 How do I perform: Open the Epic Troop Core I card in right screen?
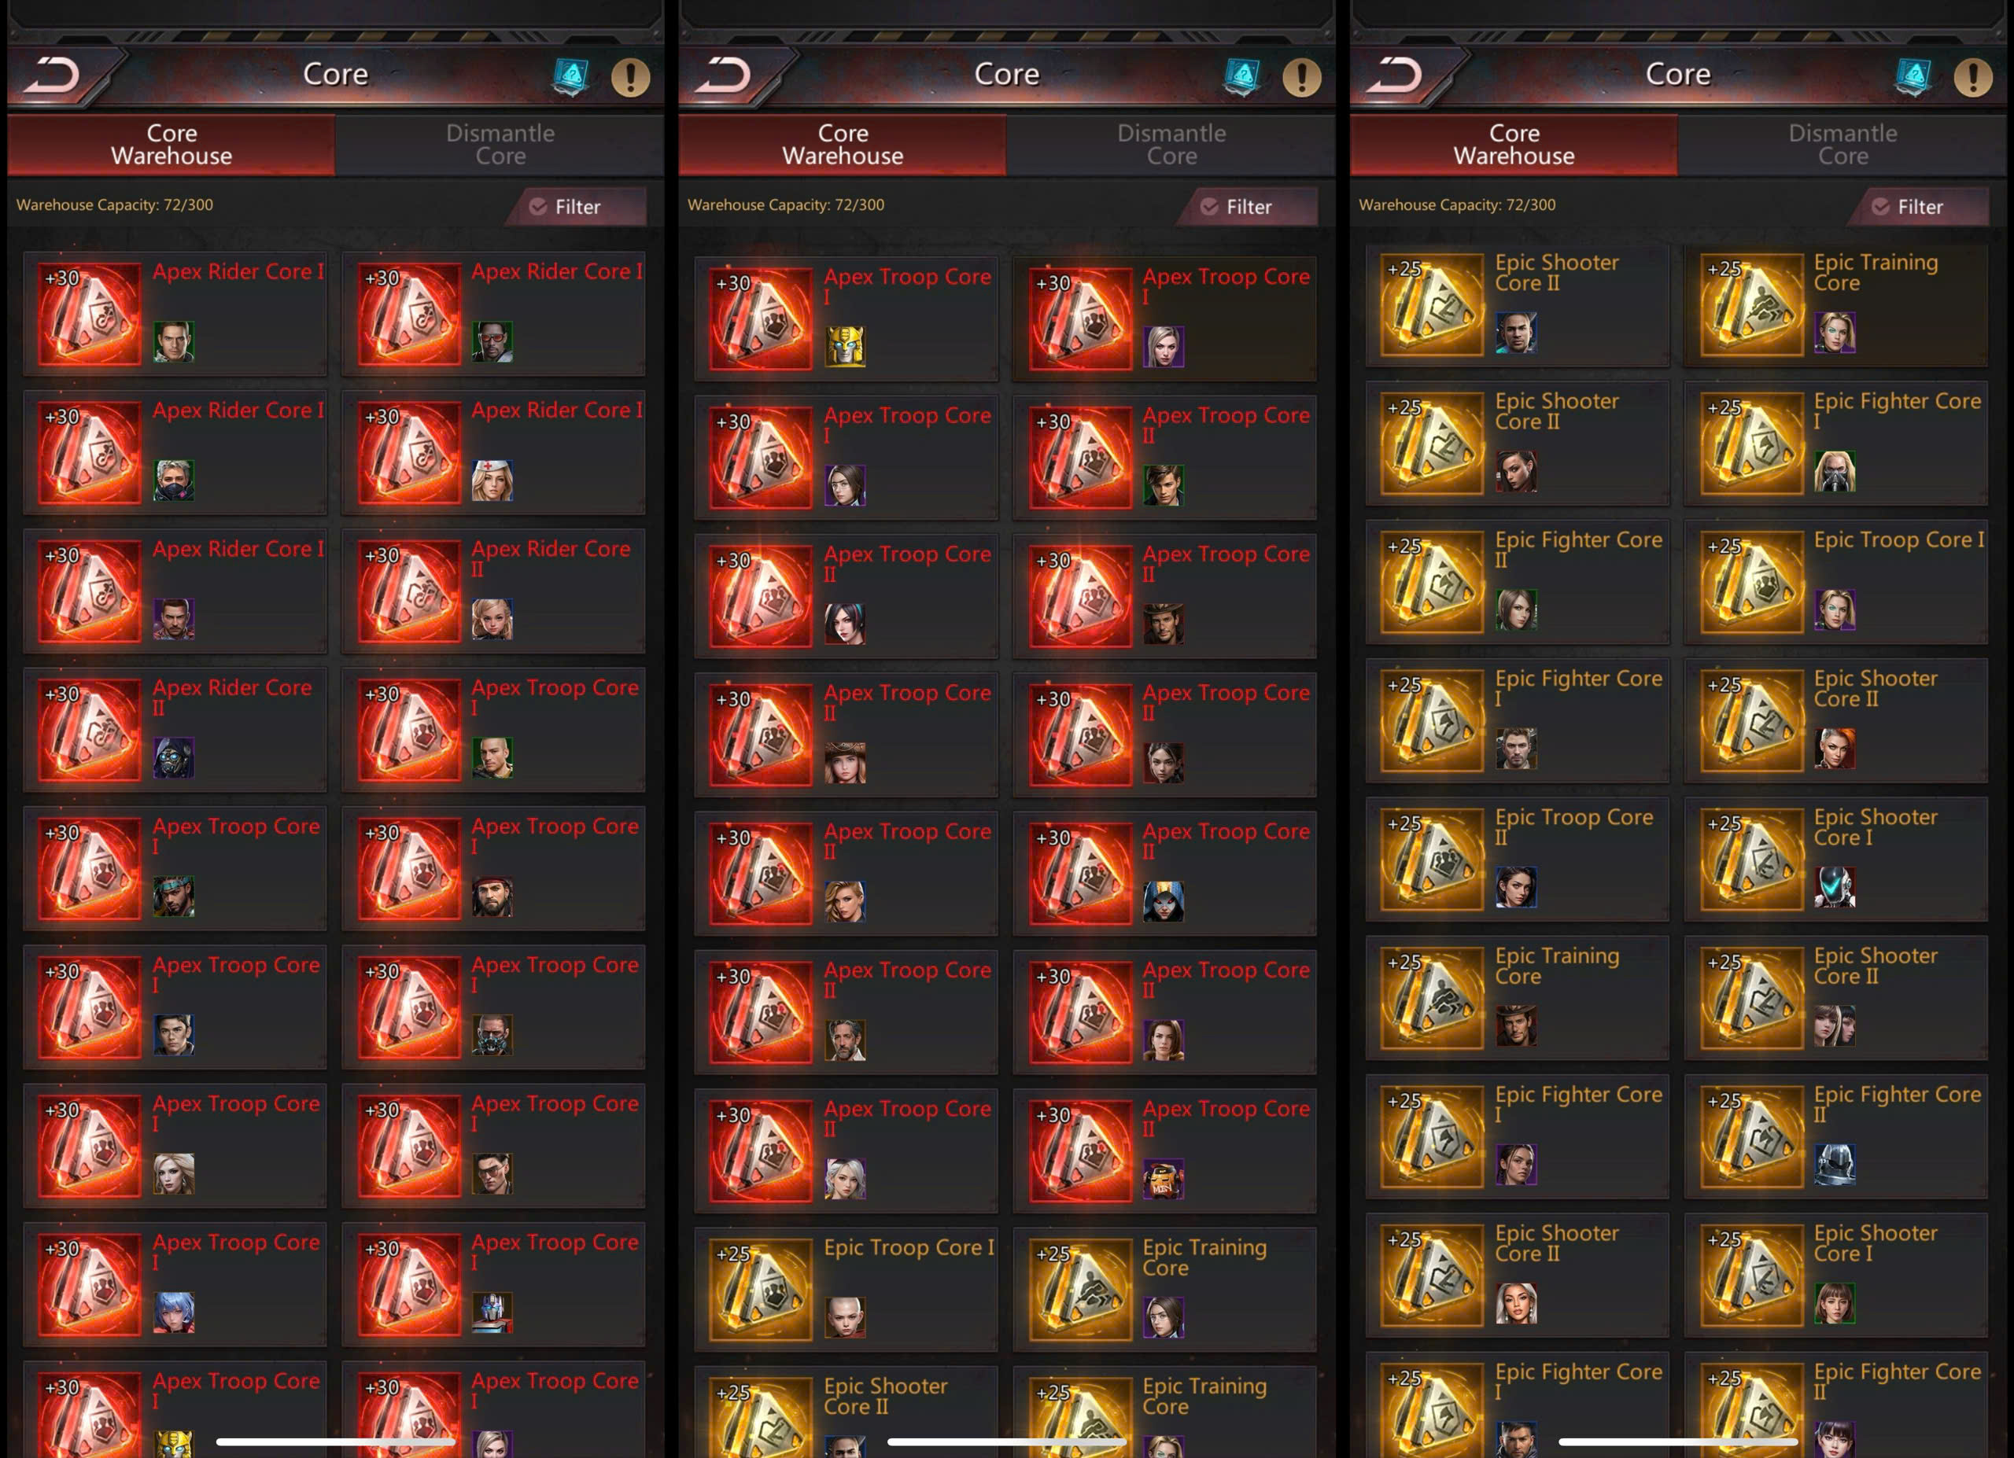(1835, 582)
